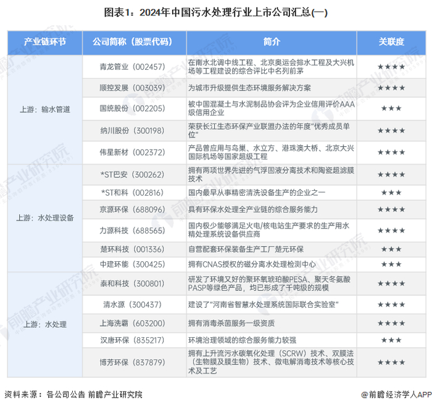Click the description '具有环保水处理全产业链的综合服务能力'
432x407 pixels.
click(x=253, y=209)
